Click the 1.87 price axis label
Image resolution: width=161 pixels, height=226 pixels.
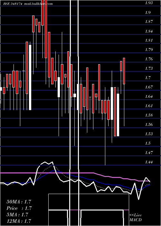click(x=149, y=22)
